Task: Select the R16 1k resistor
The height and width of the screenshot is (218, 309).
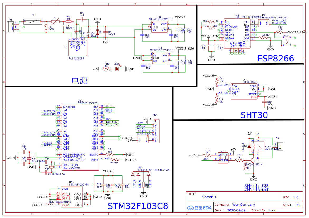Action: [x=107, y=69]
